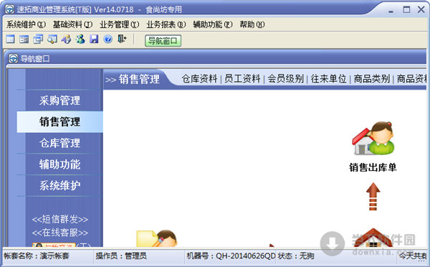430x267 pixels.
Task: Click the 导航窗口 toolbar button
Action: [163, 41]
